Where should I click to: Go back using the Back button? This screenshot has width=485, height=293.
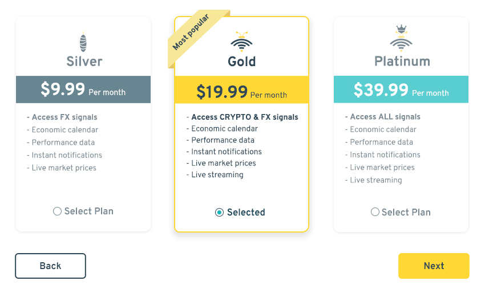pyautogui.click(x=50, y=266)
